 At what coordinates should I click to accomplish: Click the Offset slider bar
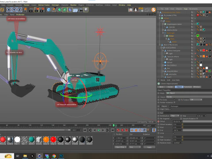(197, 121)
